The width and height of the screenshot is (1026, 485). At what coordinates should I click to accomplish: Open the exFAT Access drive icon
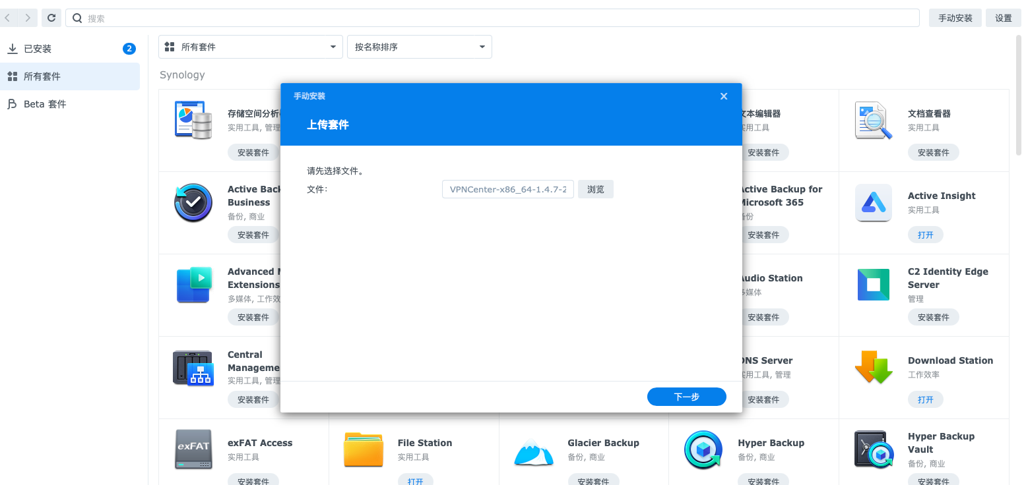[x=193, y=449]
